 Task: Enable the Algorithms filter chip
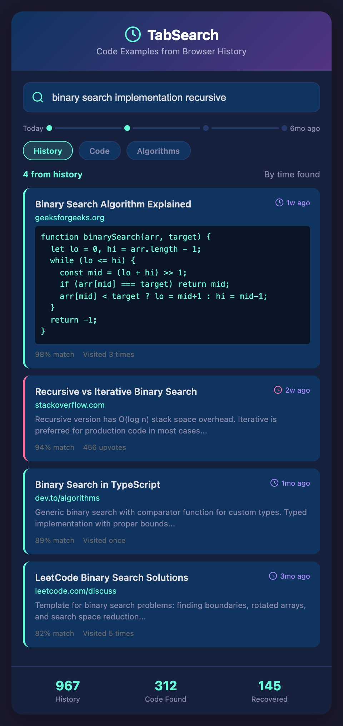(x=158, y=151)
